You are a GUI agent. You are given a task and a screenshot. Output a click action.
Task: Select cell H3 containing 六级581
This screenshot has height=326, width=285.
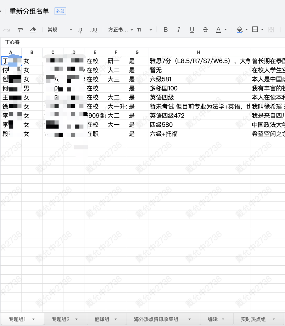pos(199,79)
